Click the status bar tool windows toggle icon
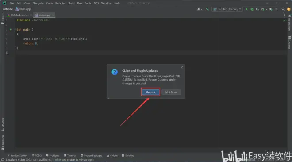The width and height of the screenshot is (292, 162). tap(3, 160)
